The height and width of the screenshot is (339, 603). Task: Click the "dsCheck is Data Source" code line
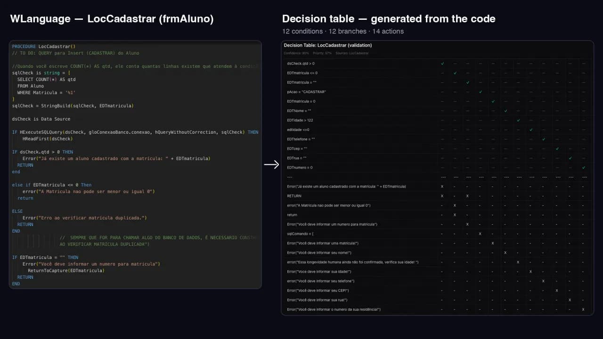click(41, 119)
